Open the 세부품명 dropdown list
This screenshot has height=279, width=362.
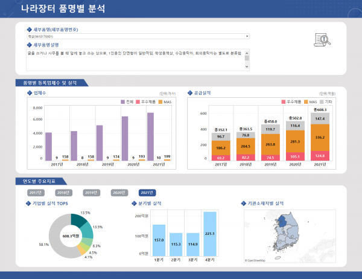click(x=246, y=36)
